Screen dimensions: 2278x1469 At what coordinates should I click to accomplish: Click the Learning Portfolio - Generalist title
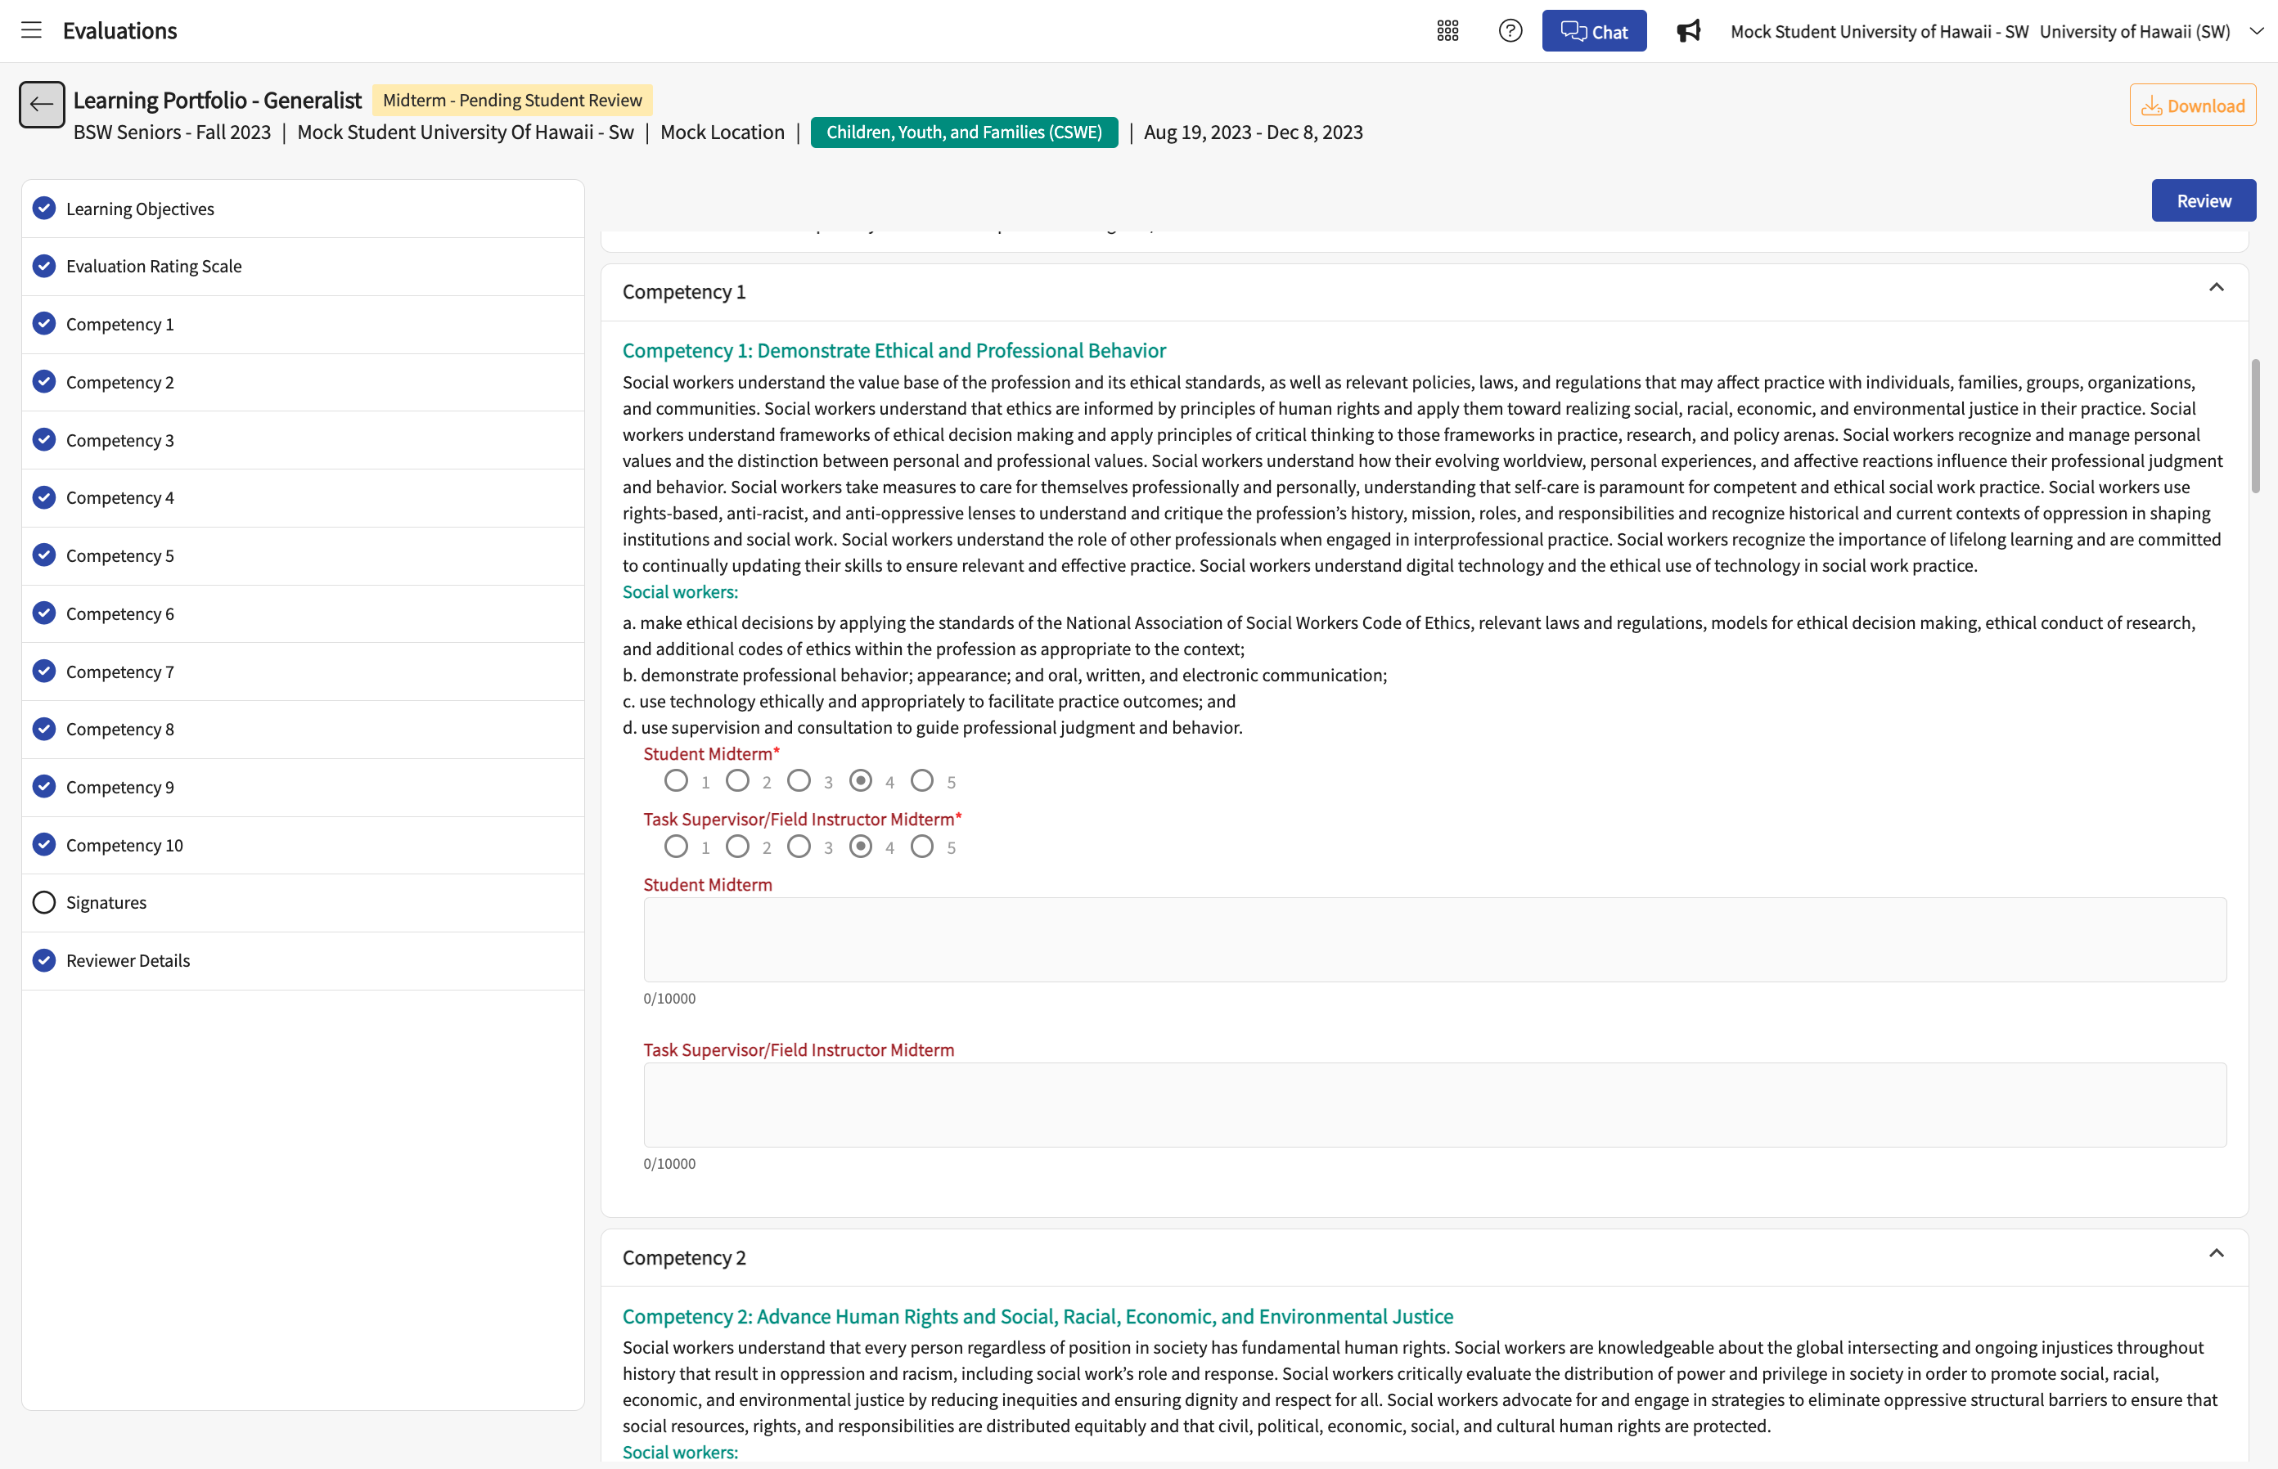218,100
